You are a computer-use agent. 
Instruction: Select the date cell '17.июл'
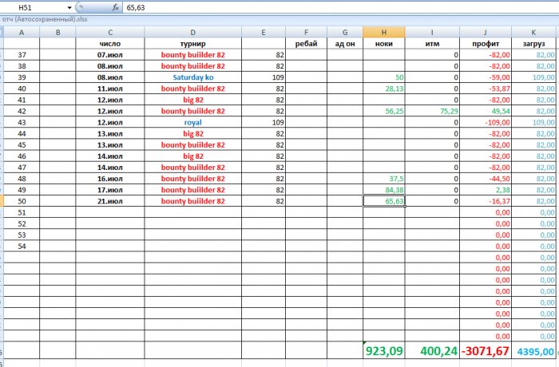[x=110, y=190]
